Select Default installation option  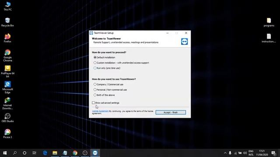(x=104, y=57)
